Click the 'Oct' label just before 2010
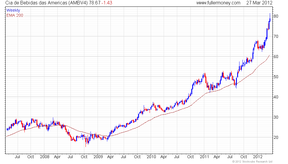Screen dimensions: 288x164 pos(137,157)
